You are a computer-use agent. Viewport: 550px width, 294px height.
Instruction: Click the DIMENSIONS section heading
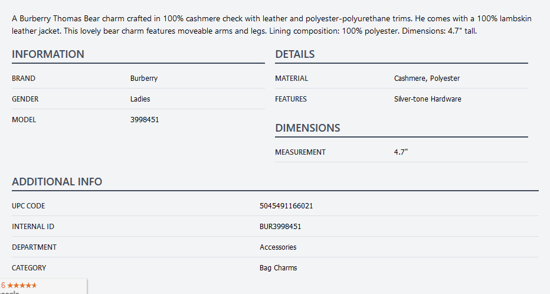tap(307, 128)
